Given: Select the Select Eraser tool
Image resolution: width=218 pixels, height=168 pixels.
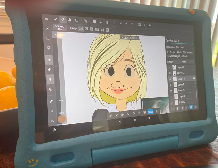Looking at the screenshot, I should click(132, 24).
